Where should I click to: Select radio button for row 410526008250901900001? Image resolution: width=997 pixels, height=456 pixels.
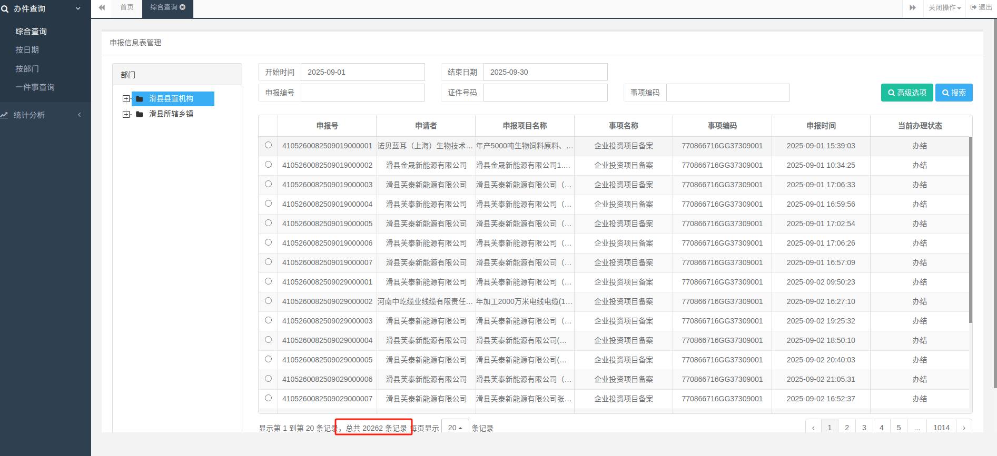pos(268,145)
